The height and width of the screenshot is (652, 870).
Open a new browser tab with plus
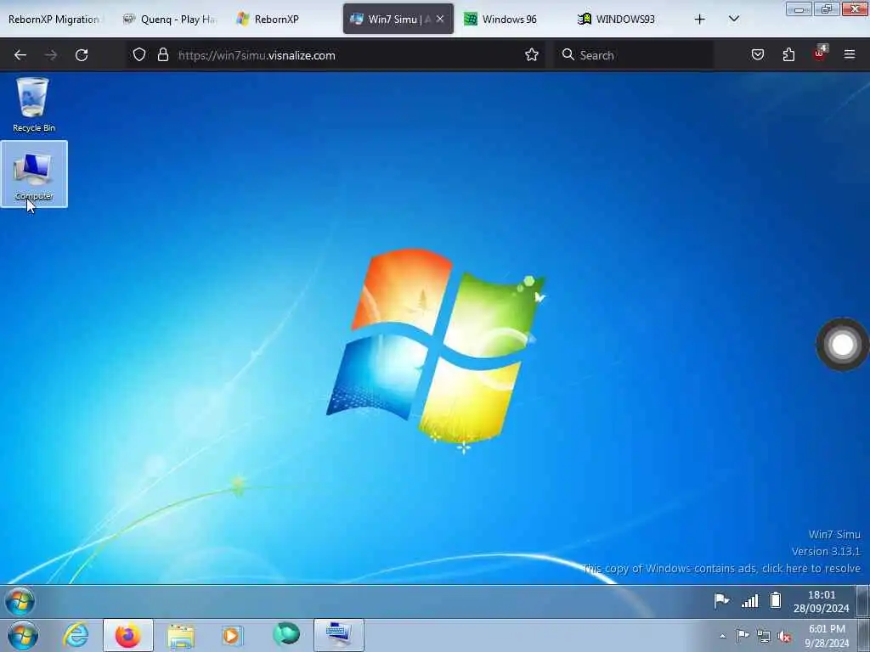700,20
